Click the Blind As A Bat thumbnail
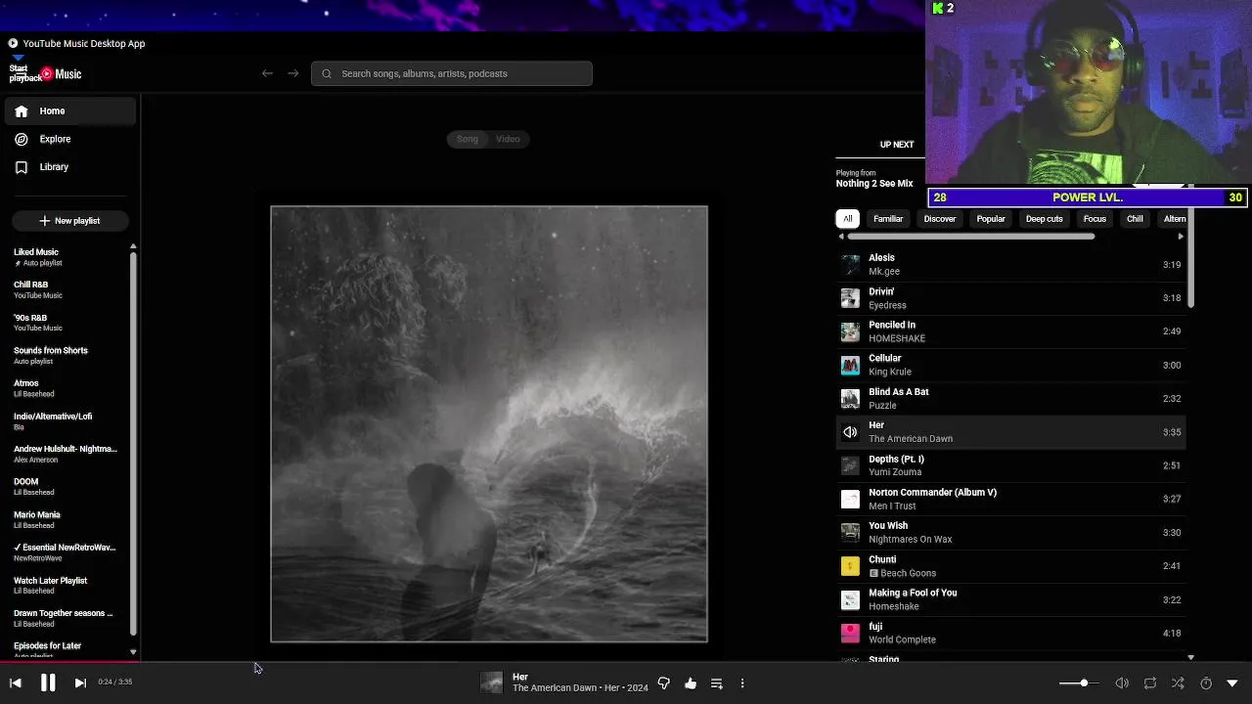This screenshot has height=704, width=1252. 850,399
